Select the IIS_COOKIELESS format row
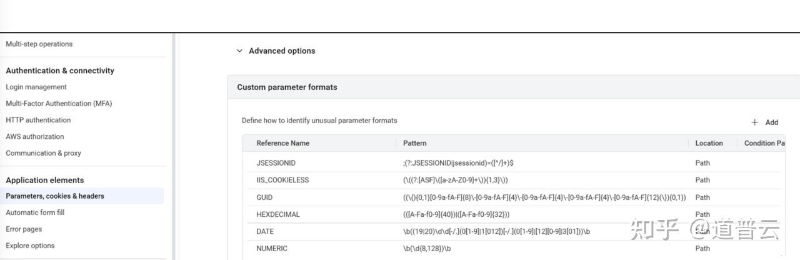The image size is (800, 260). (282, 180)
